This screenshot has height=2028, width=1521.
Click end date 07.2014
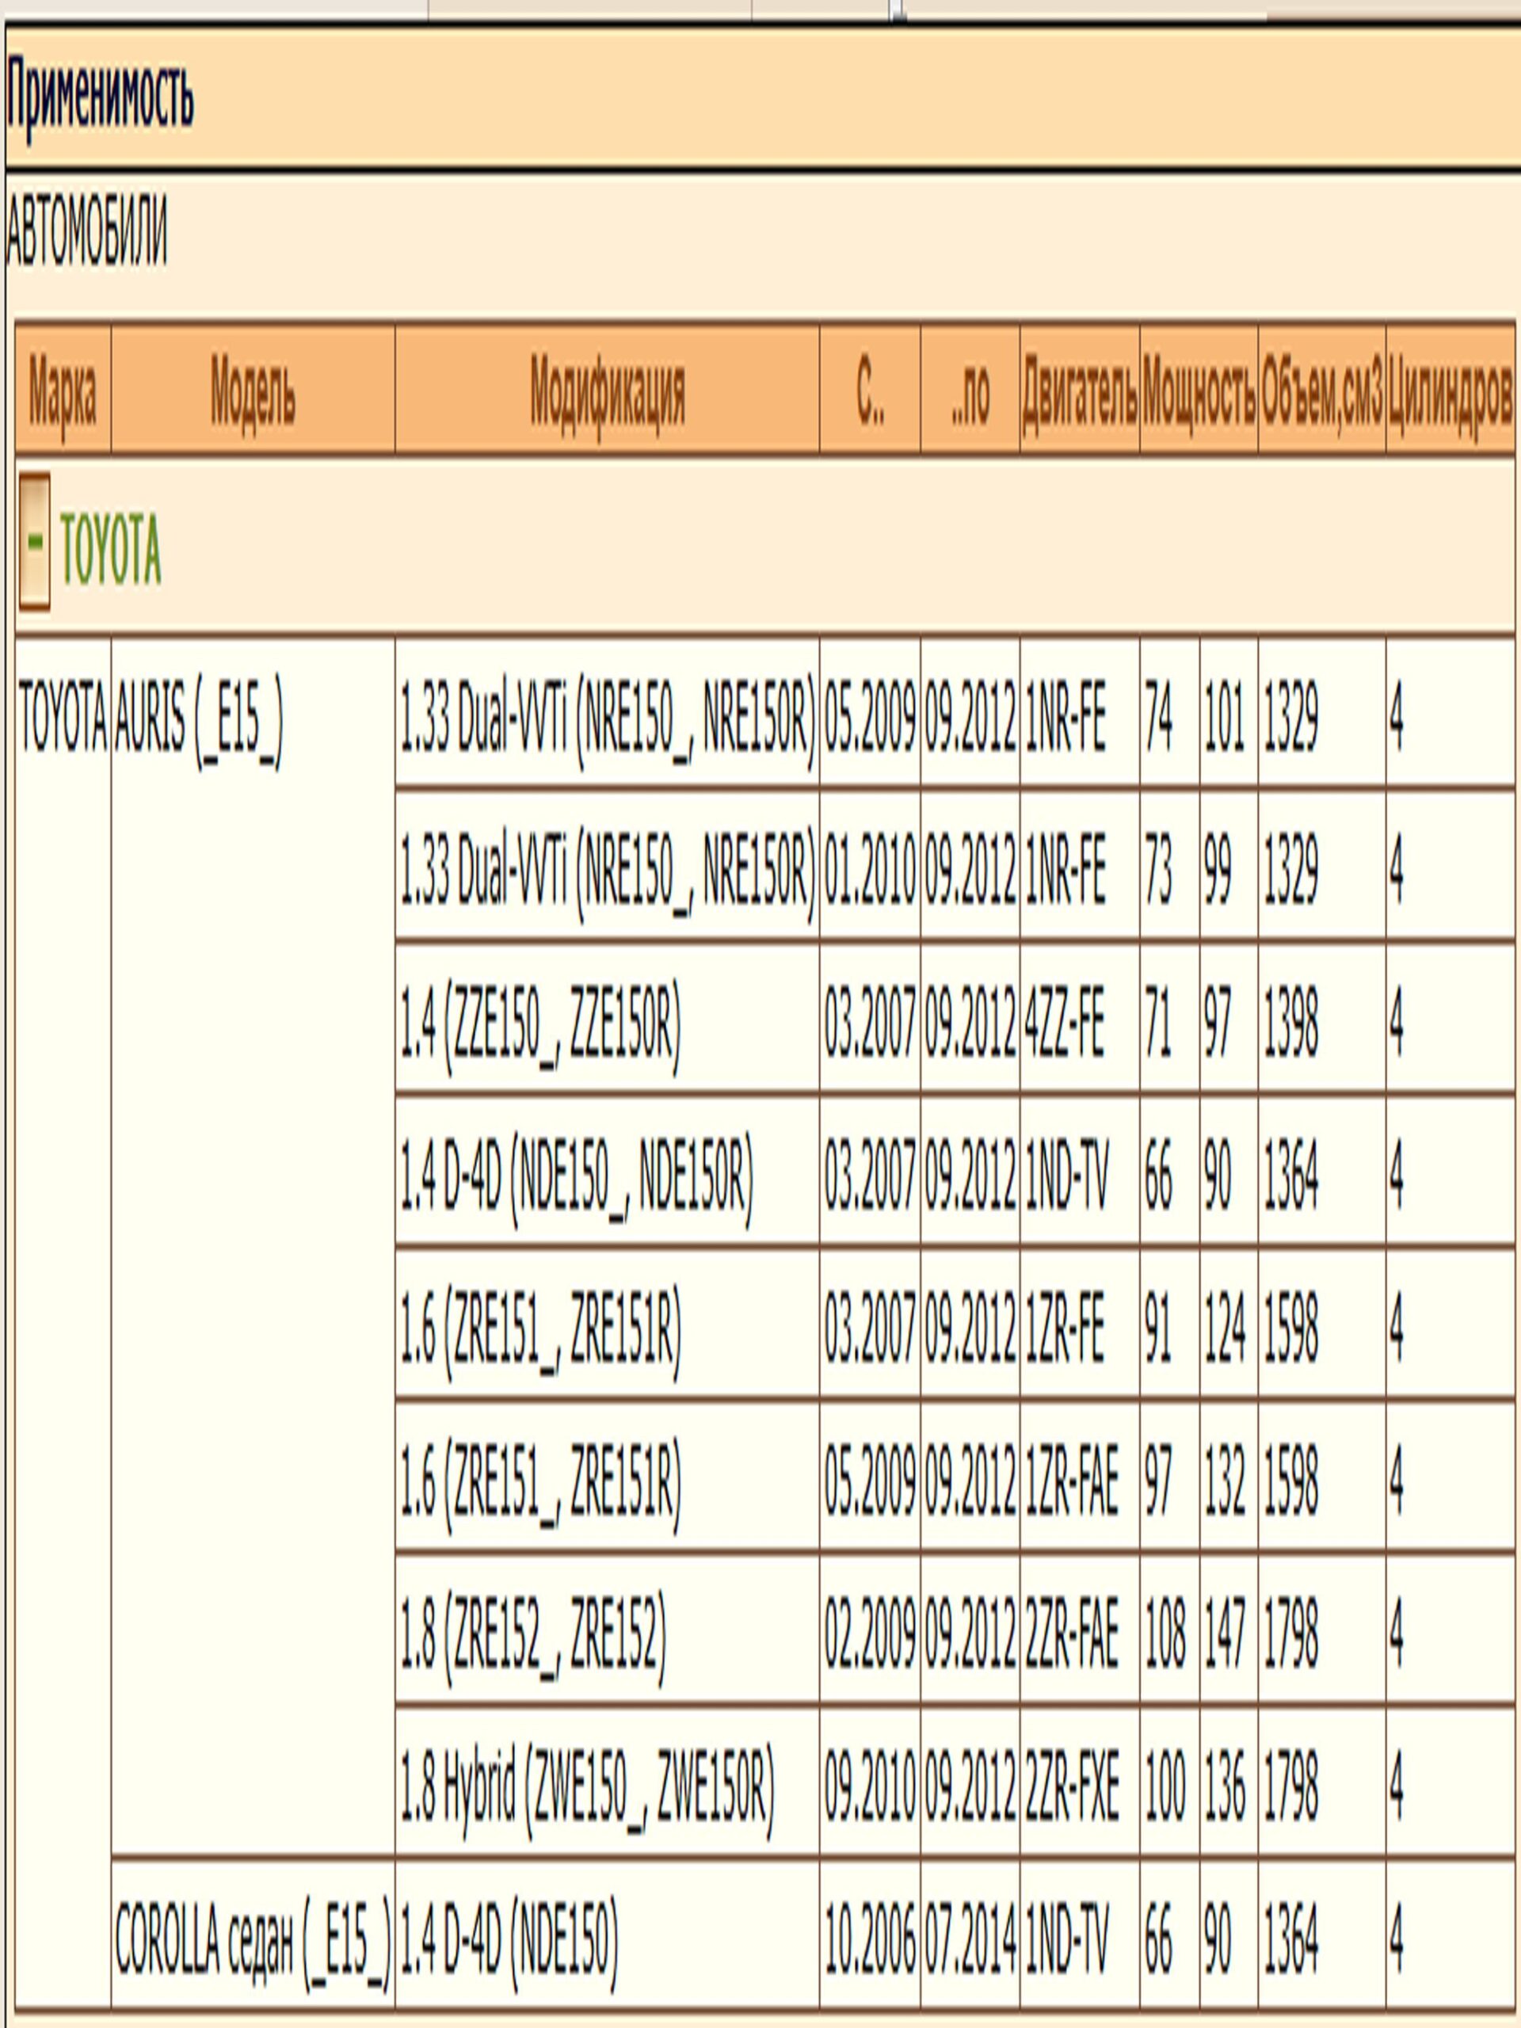[x=970, y=1940]
